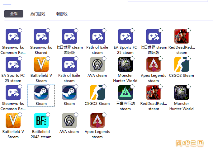Click the 三角洲行动 steam game icon

click(125, 92)
